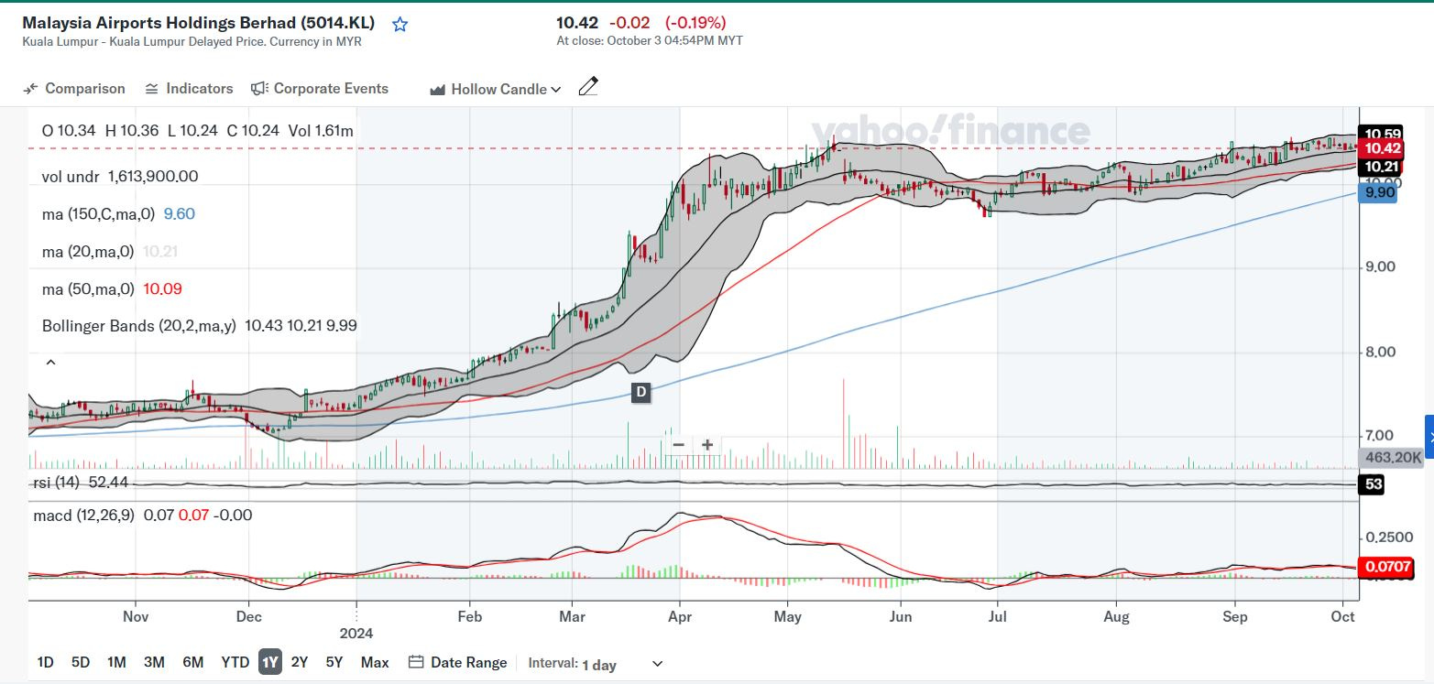
Task: Open the Date Range picker
Action: (x=457, y=662)
